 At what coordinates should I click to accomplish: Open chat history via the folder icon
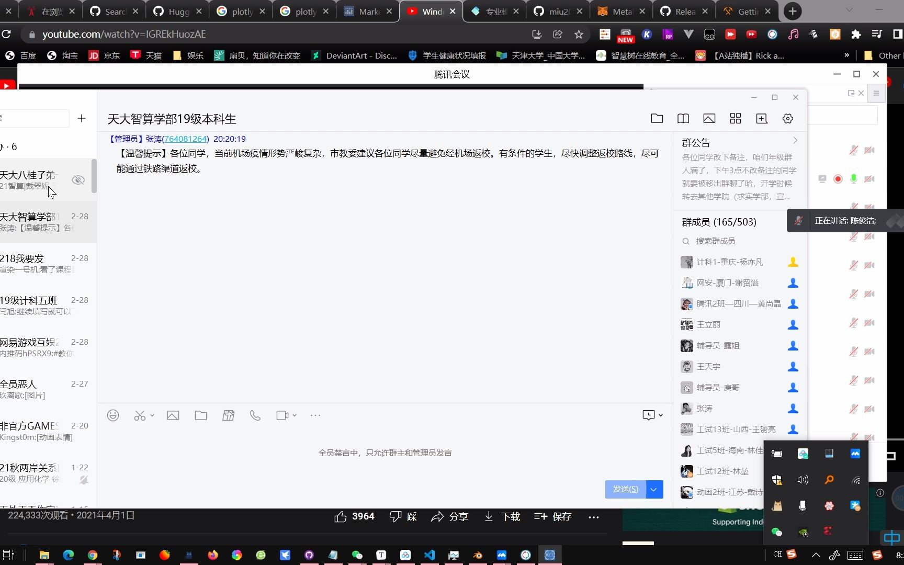point(657,119)
